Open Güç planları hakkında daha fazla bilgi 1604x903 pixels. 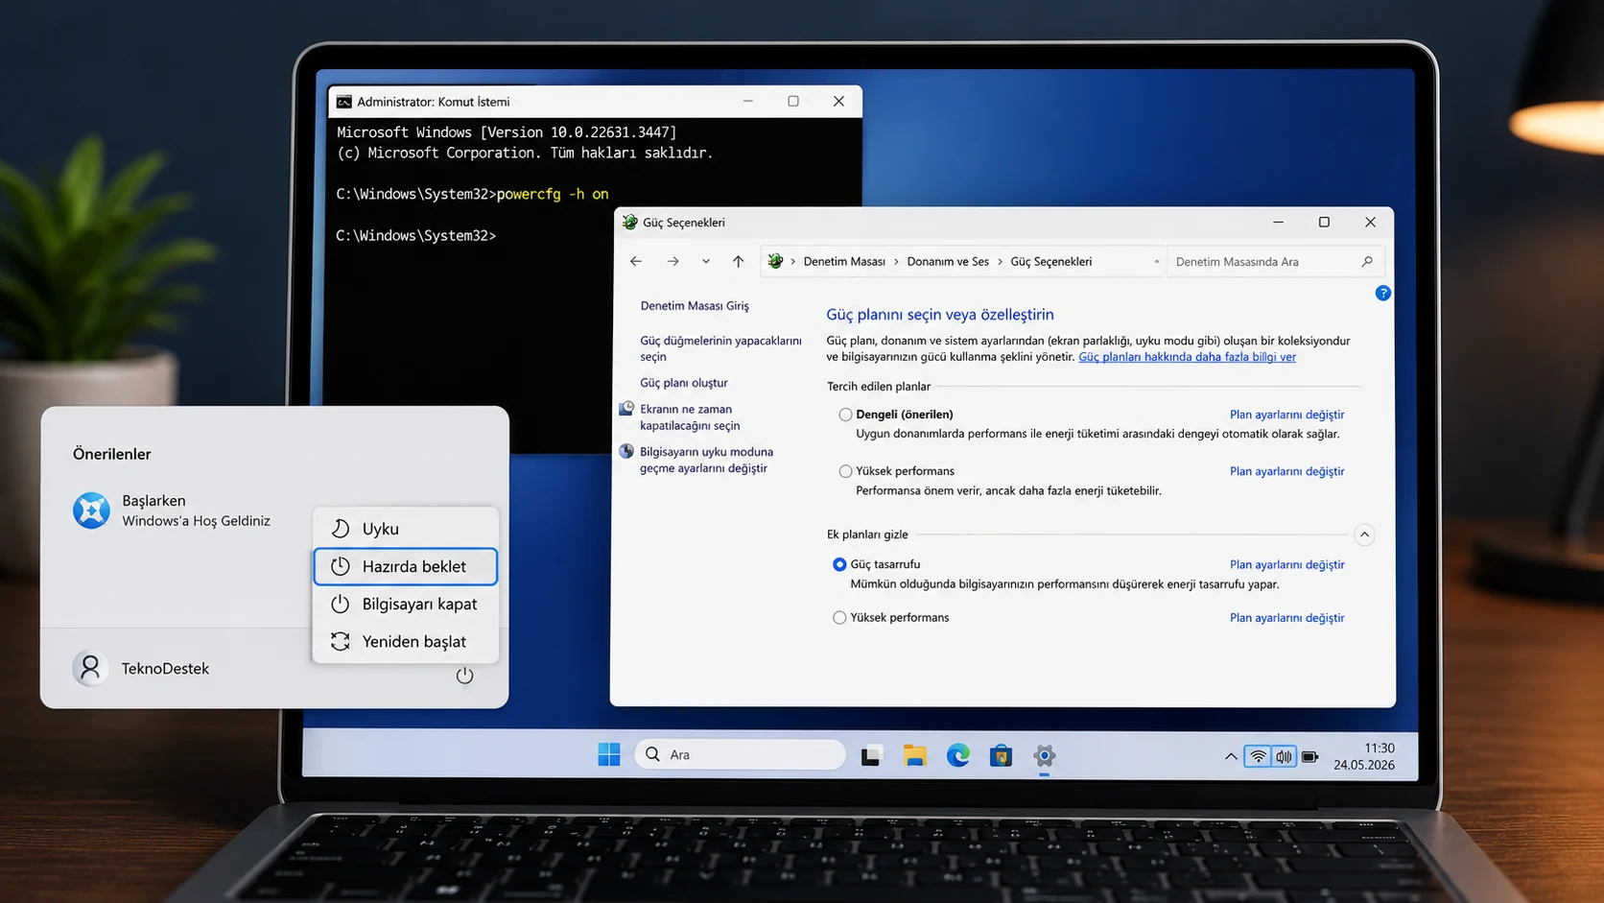coord(1187,356)
